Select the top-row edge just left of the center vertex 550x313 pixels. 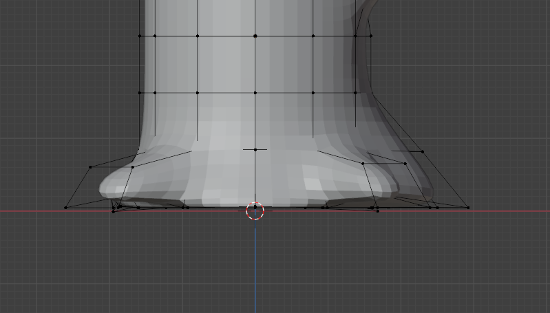coord(226,36)
